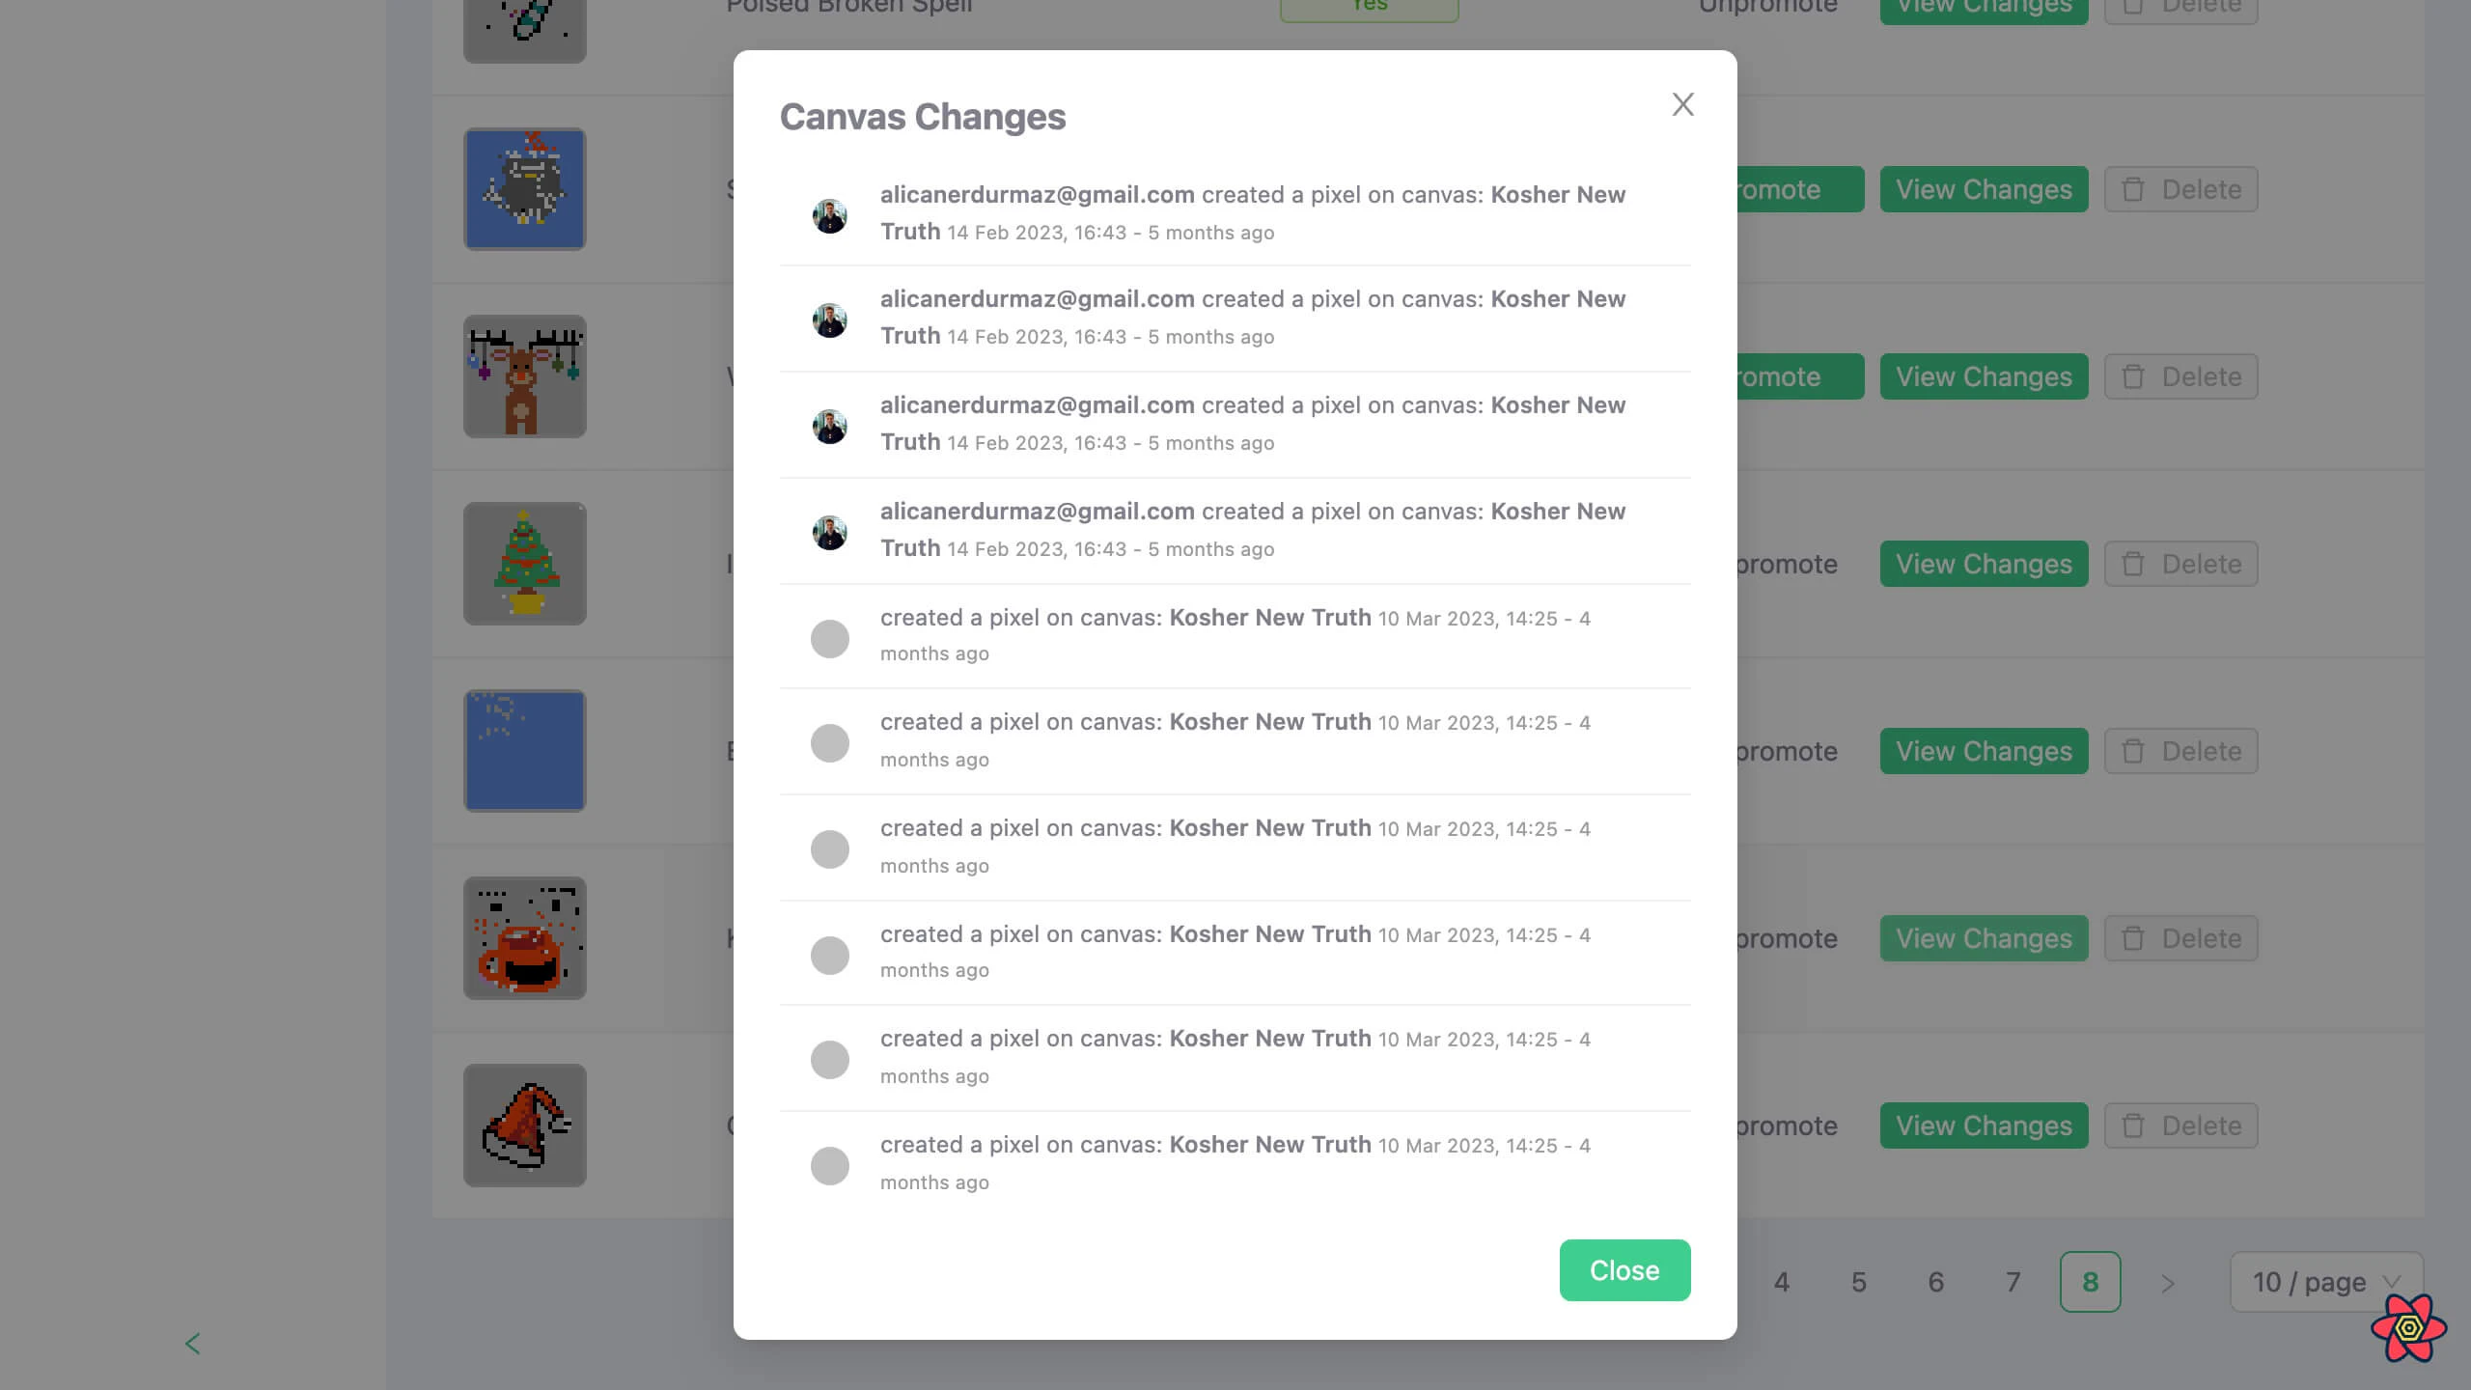
Task: Click the Unpromote action at the top
Action: point(1767,7)
